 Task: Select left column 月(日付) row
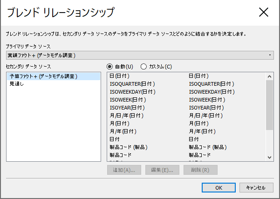click(119, 124)
